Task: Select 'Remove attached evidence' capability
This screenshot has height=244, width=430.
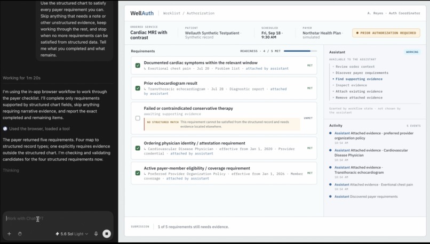Action: 359,97
